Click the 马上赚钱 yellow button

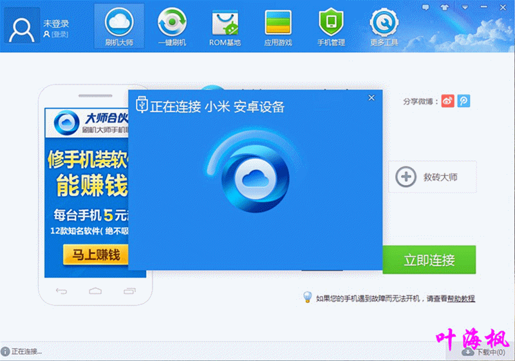coord(95,255)
